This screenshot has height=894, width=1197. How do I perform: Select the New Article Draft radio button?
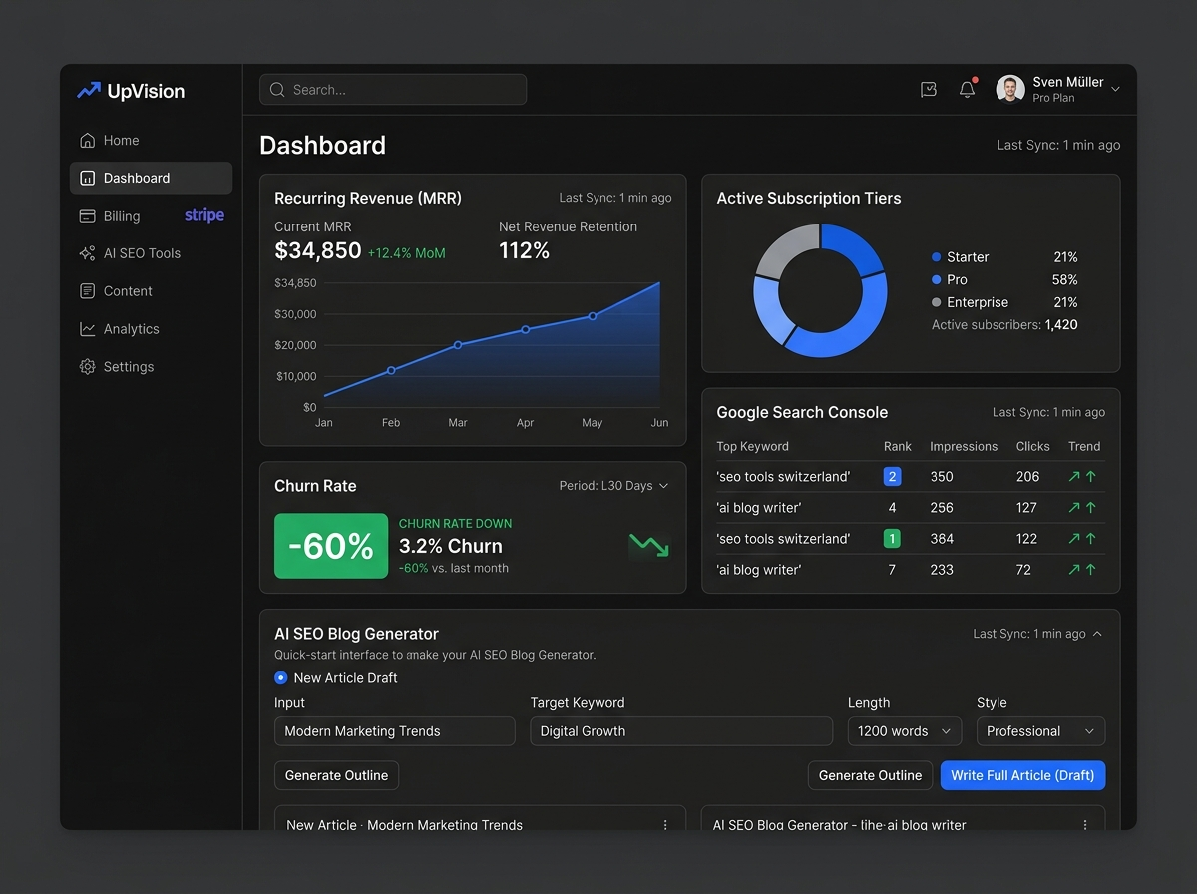click(x=281, y=678)
